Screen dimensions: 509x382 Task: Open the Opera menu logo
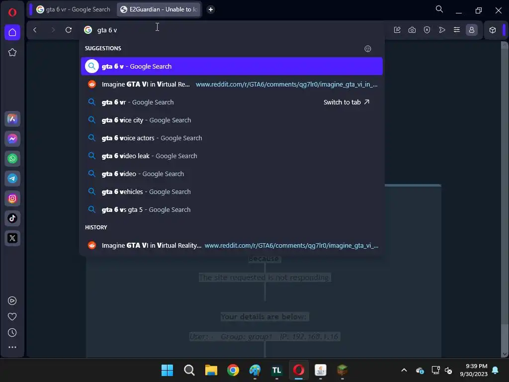point(12,12)
